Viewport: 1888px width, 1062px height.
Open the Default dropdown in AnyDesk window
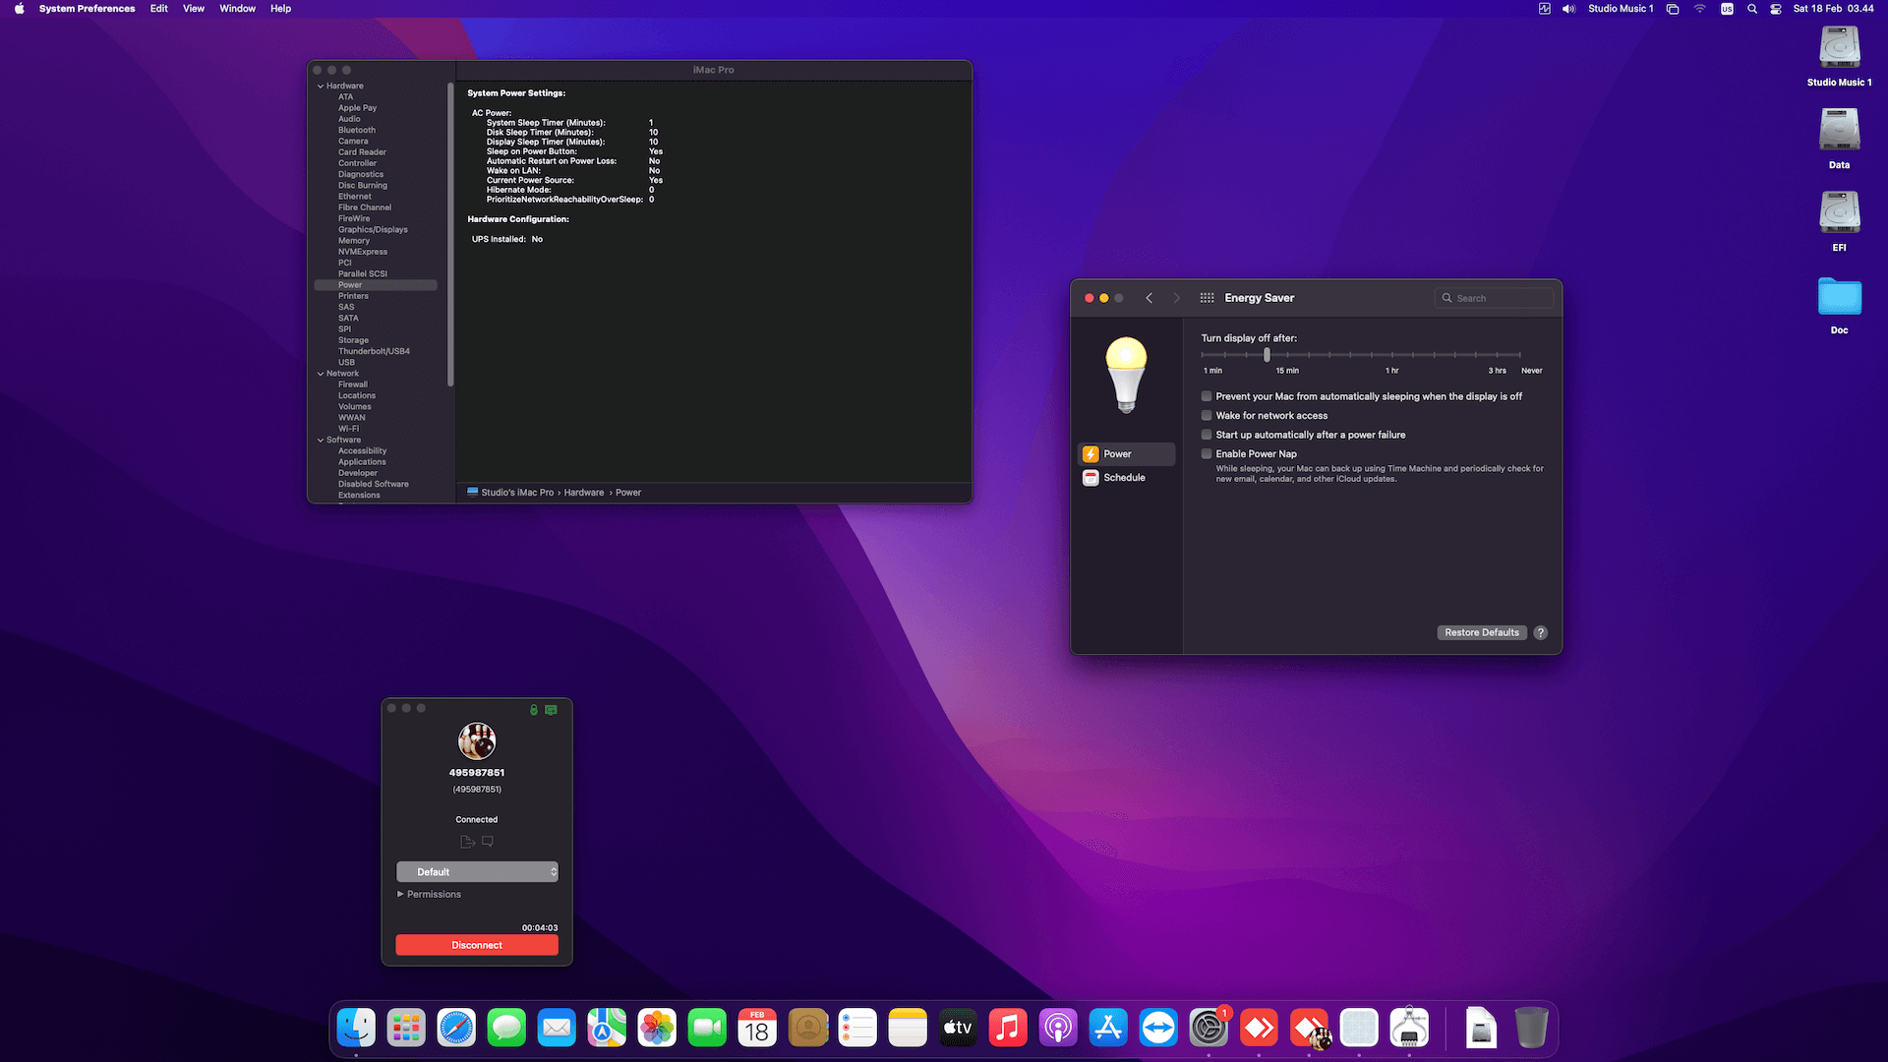477,872
